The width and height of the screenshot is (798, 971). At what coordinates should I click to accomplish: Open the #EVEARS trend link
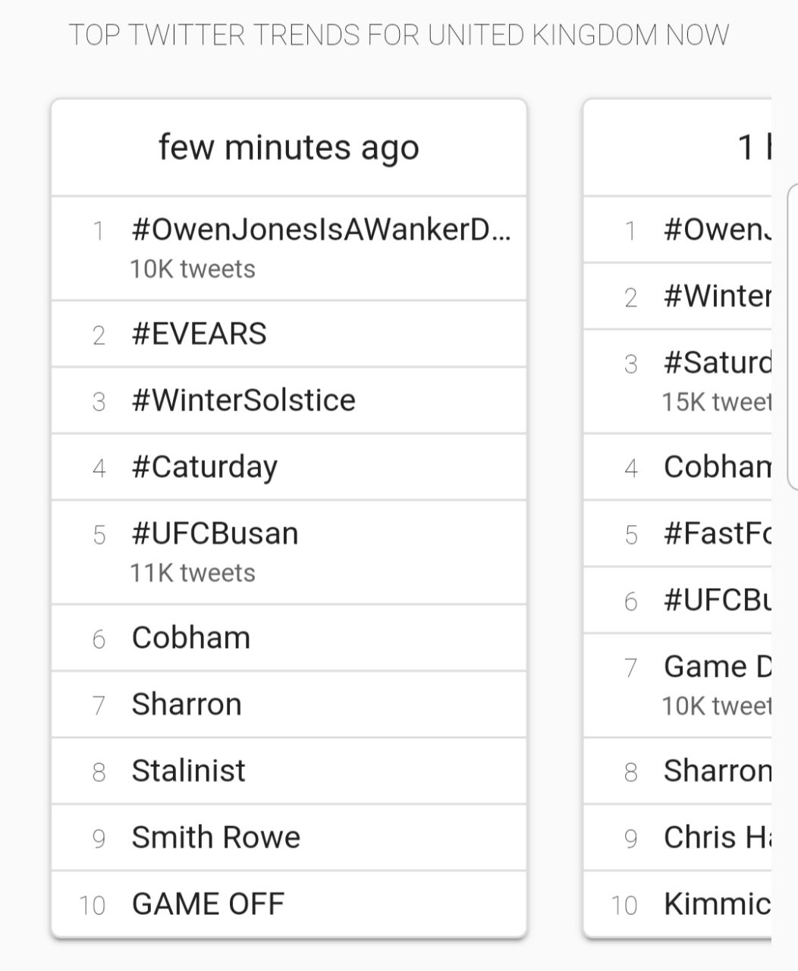pyautogui.click(x=199, y=334)
